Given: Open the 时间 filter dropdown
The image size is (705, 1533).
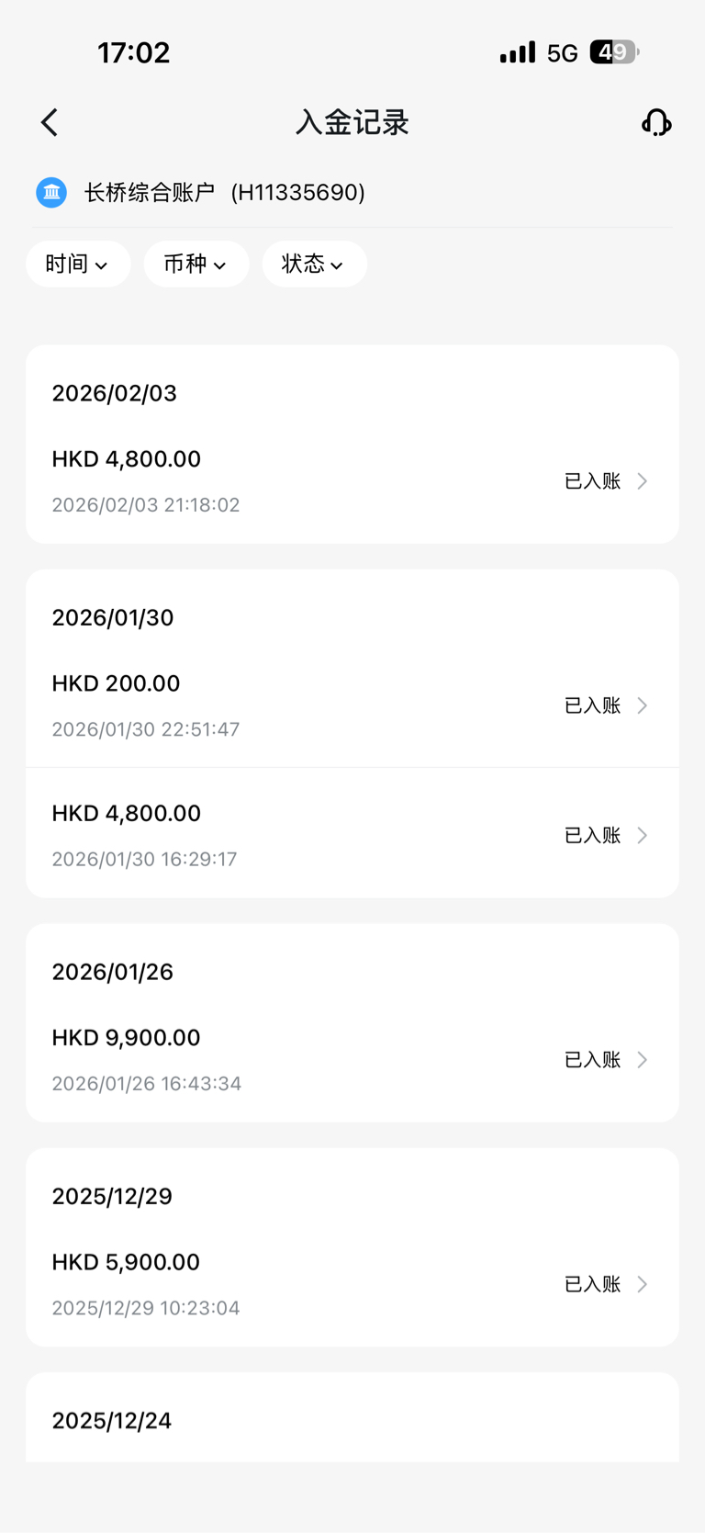Looking at the screenshot, I should 78,265.
